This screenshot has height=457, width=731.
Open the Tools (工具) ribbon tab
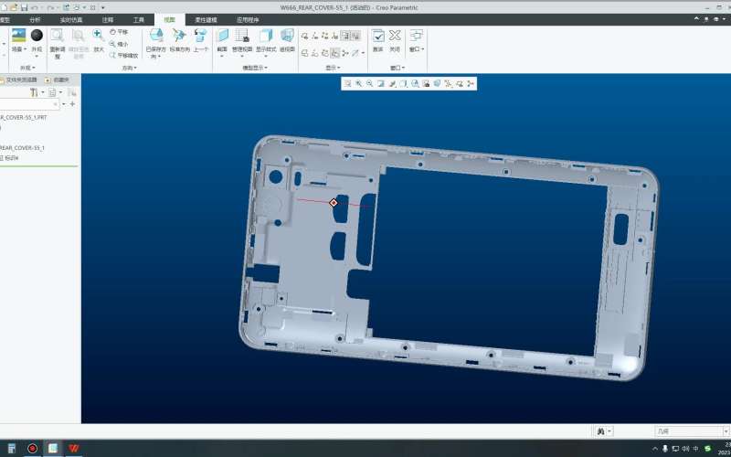[x=139, y=18]
